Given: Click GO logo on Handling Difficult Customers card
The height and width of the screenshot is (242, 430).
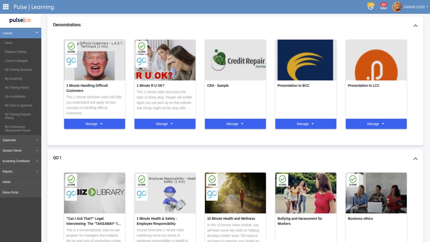Looking at the screenshot, I should click(71, 61).
